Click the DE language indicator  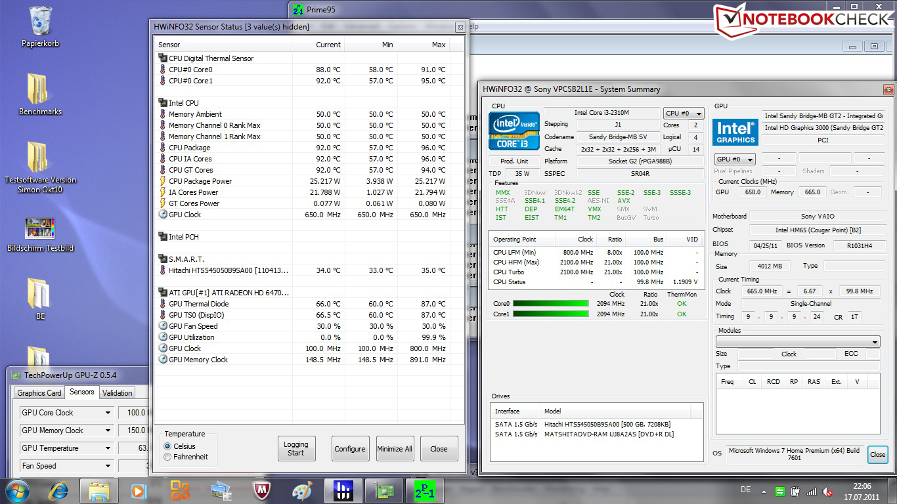click(746, 490)
